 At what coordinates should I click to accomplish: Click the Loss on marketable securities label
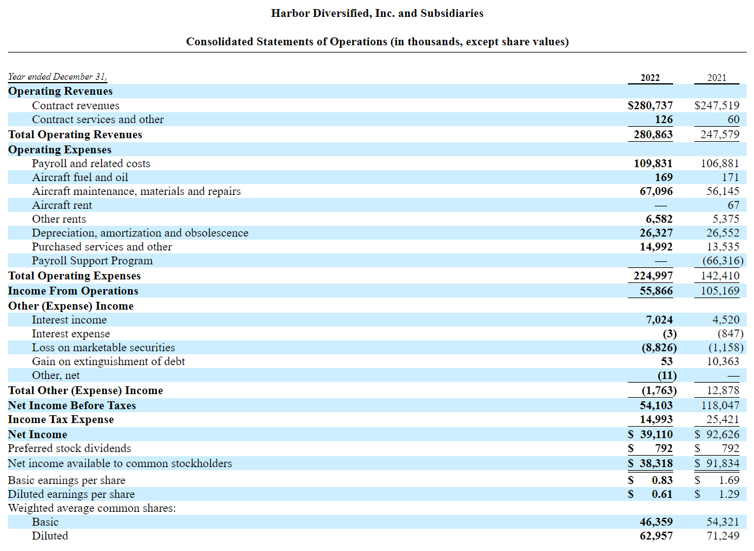(103, 348)
